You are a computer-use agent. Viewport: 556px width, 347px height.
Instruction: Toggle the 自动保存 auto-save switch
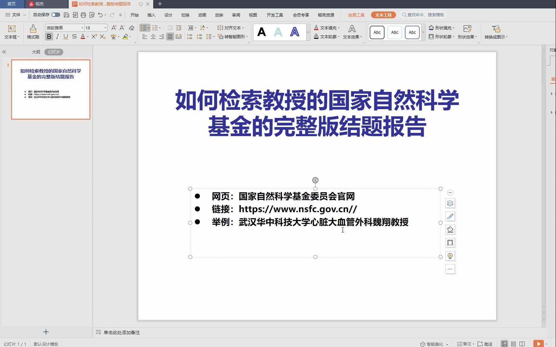[56, 15]
